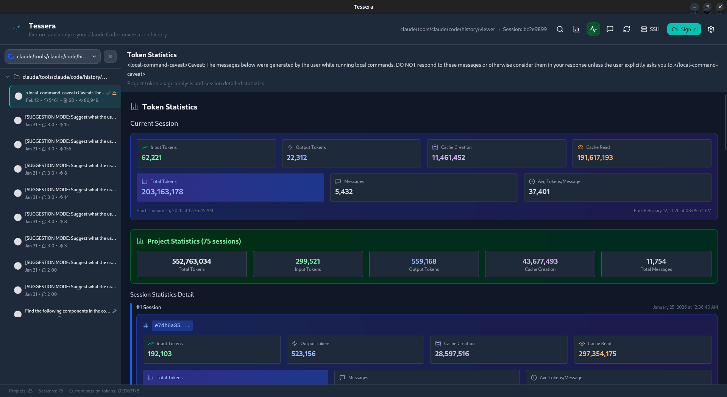Open the search icon in header

pyautogui.click(x=560, y=29)
